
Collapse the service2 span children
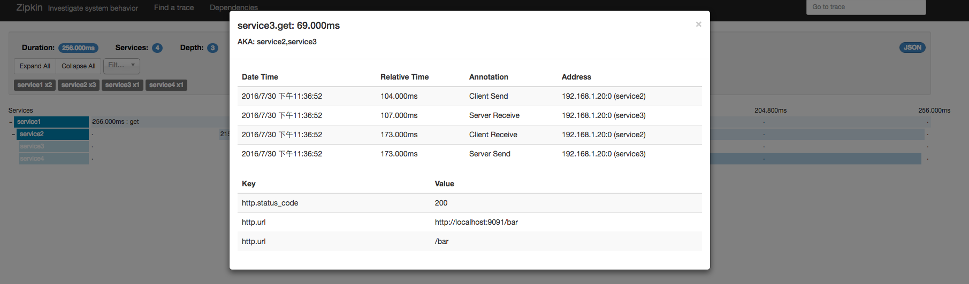14,135
